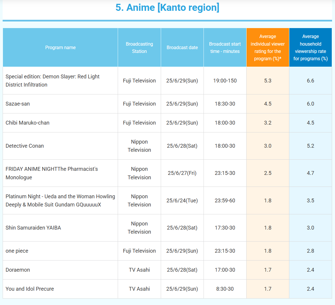This screenshot has height=305, width=335.
Task: Select the 'one piece' program name
Action: click(x=17, y=251)
